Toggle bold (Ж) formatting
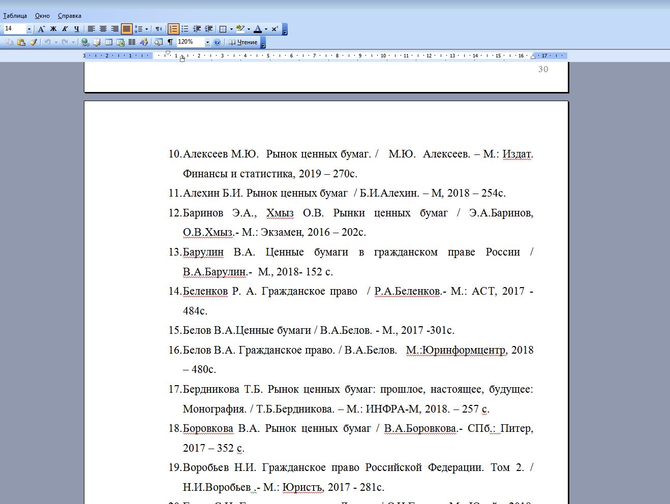The height and width of the screenshot is (504, 670). (x=53, y=29)
